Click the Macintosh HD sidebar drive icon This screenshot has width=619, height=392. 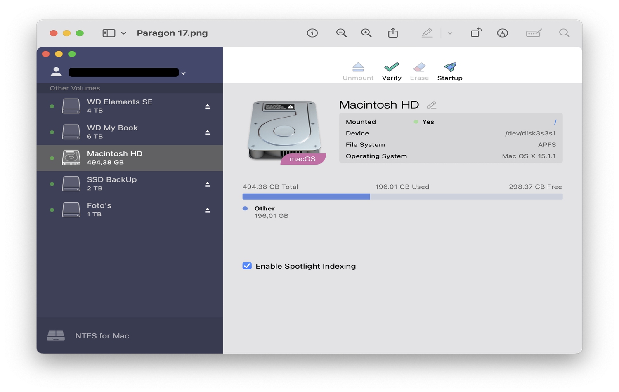71,158
